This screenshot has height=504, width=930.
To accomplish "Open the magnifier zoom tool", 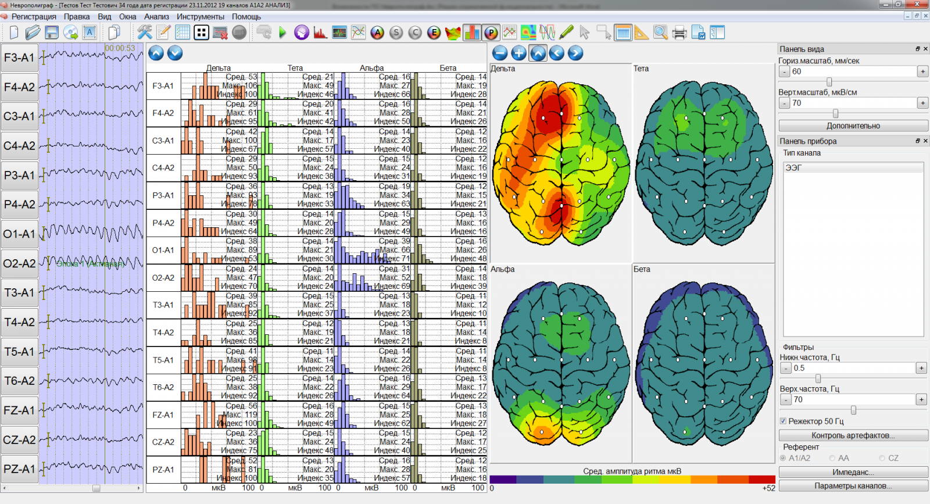I will [660, 33].
